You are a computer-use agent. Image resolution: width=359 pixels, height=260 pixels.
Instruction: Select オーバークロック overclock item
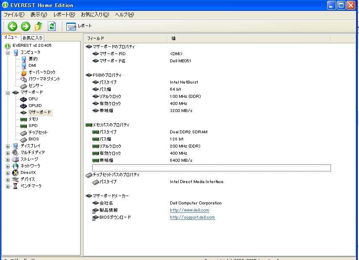42,72
